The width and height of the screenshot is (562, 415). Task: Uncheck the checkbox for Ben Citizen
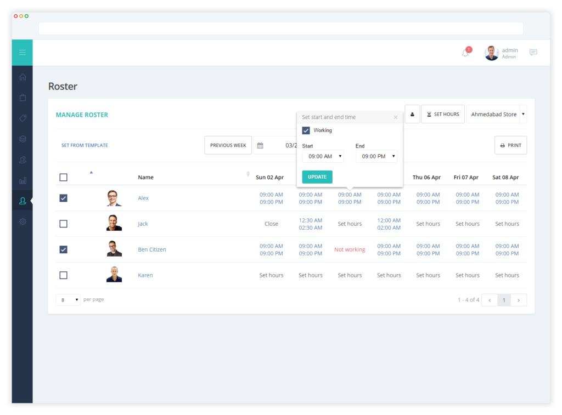pyautogui.click(x=64, y=249)
